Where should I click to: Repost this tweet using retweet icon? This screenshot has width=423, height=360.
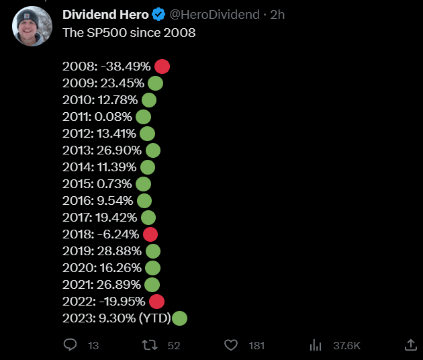[x=150, y=345]
